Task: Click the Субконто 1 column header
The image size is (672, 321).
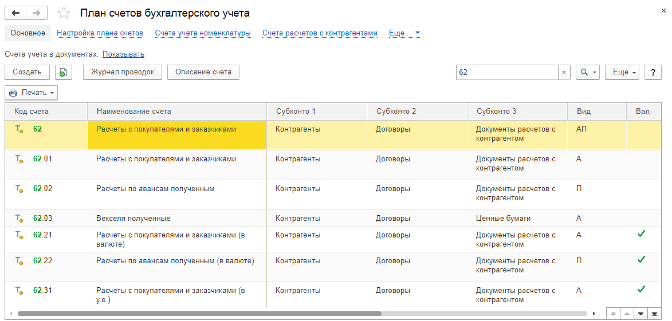Action: (317, 111)
